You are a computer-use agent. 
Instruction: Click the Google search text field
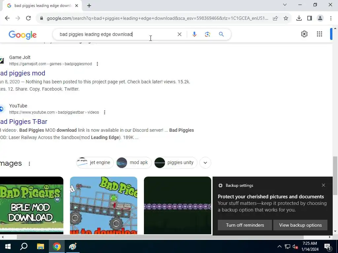[117, 34]
